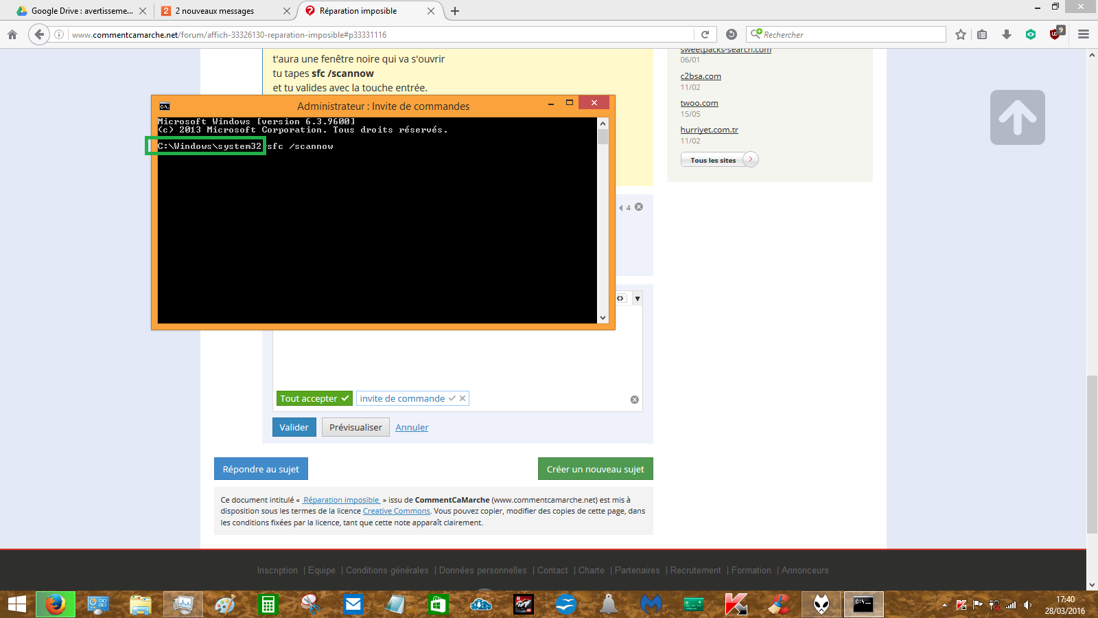Expand the editor toolbar dropdown arrow
The image size is (1098, 618).
click(x=638, y=299)
